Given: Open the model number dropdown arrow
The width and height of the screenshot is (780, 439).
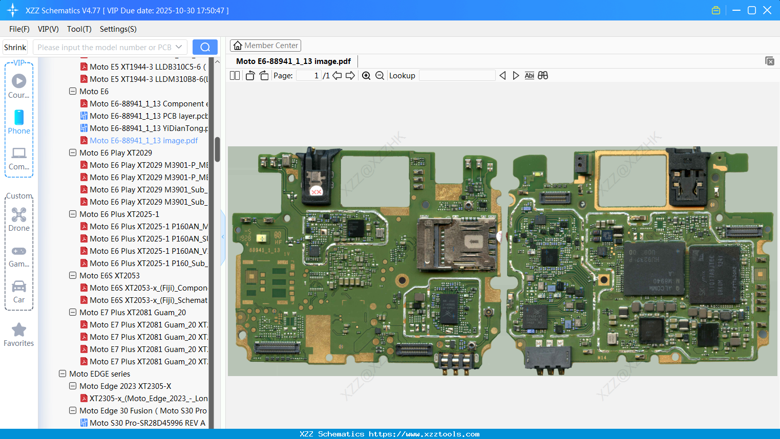Looking at the screenshot, I should (x=179, y=47).
